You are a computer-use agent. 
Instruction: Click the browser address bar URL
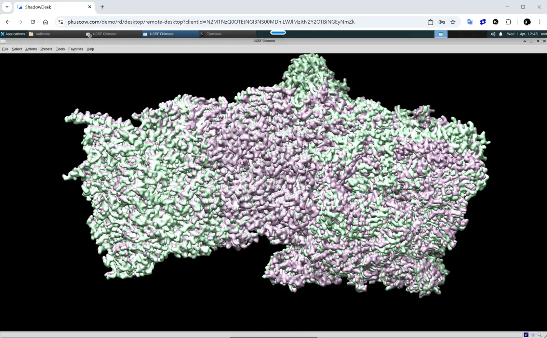click(x=211, y=22)
